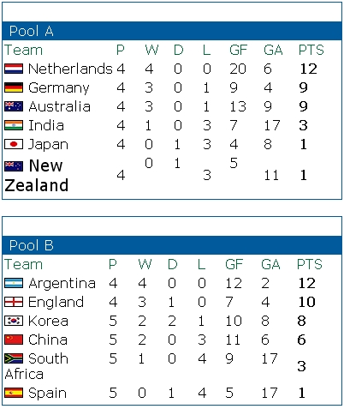344x409 pixels.
Task: Click the bold New Zealand team name
Action: click(x=37, y=175)
